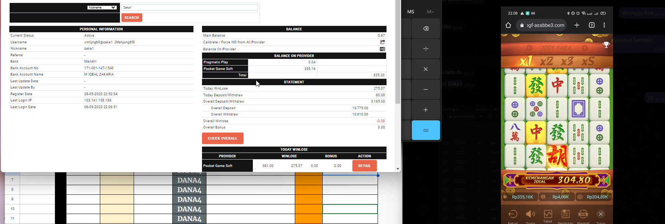Click the calculator MS memory store
Image resolution: width=665 pixels, height=224 pixels.
(411, 12)
